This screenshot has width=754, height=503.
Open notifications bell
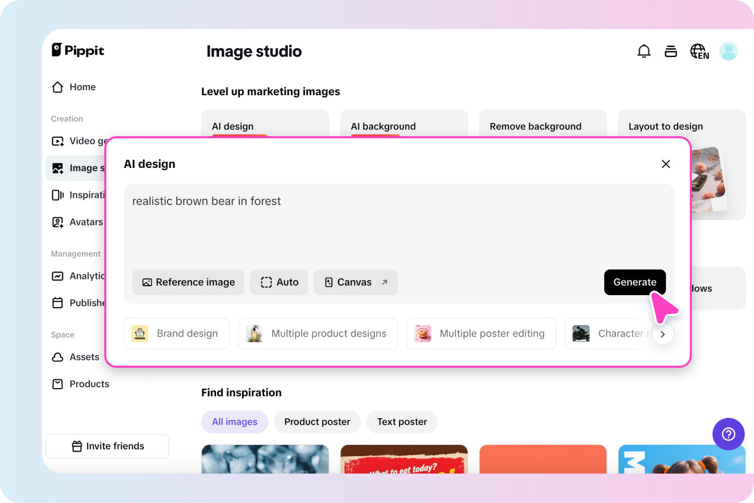point(644,51)
